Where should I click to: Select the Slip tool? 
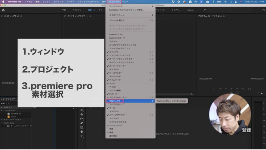pos(81,119)
